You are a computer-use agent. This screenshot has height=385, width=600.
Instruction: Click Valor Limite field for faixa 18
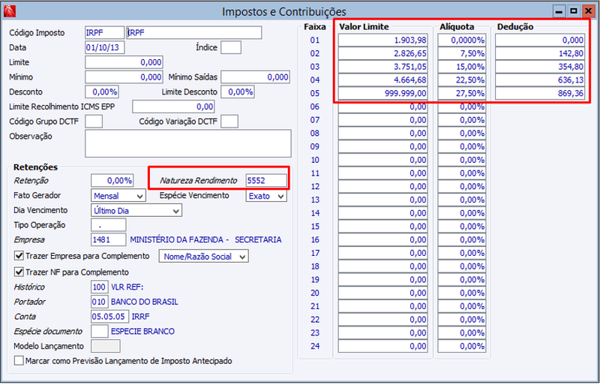(x=382, y=266)
